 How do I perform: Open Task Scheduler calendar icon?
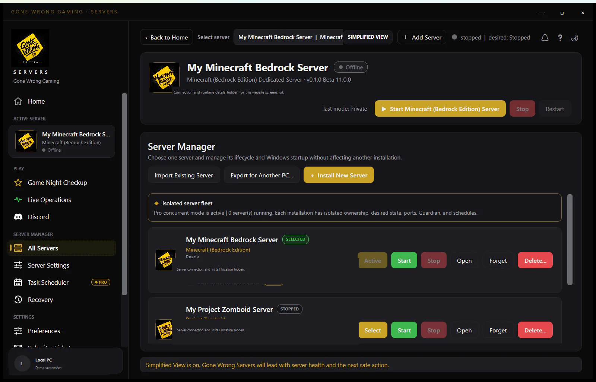pyautogui.click(x=18, y=282)
